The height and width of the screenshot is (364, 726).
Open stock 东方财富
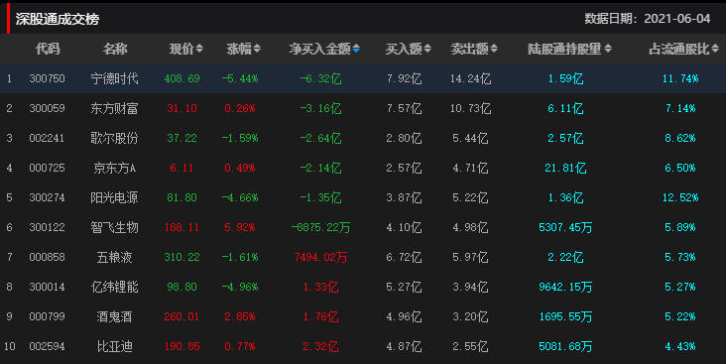[x=114, y=108]
